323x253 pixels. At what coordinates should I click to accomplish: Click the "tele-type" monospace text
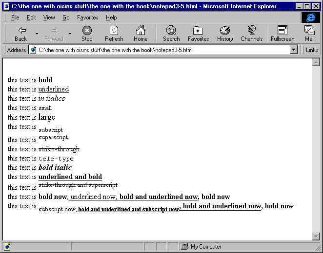coord(56,159)
